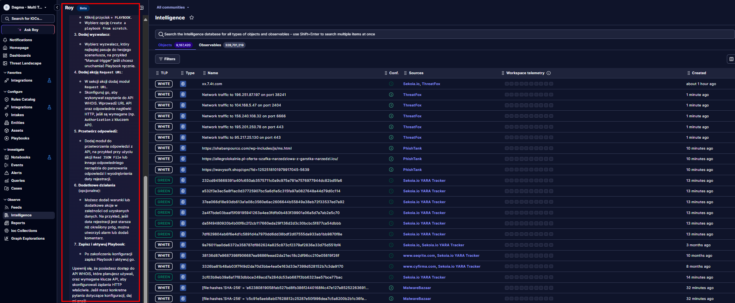The image size is (735, 303).
Task: Dock the Roy panel using its header icon
Action: [142, 8]
